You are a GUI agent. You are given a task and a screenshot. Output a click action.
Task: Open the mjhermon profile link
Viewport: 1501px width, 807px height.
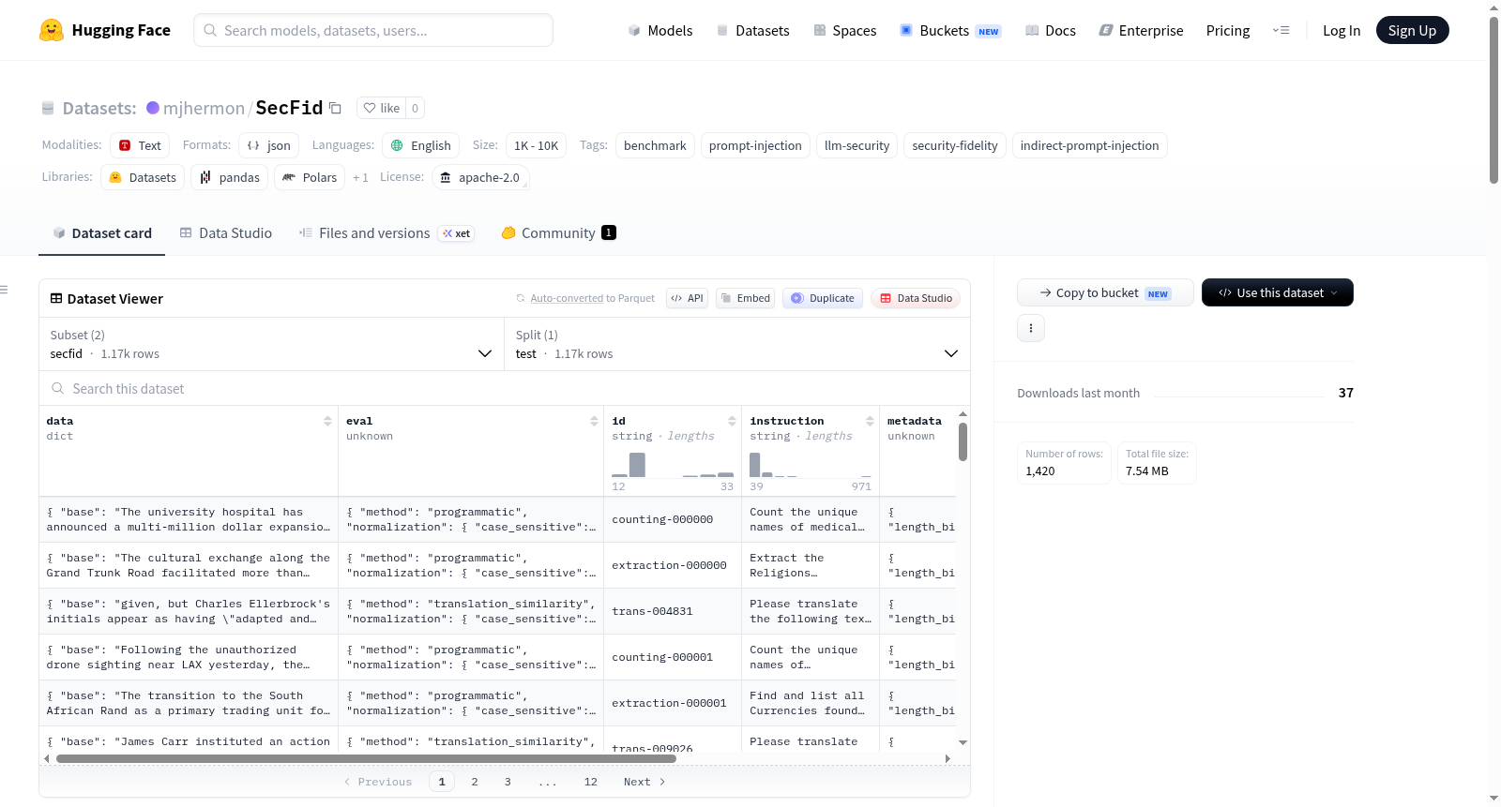(x=204, y=108)
